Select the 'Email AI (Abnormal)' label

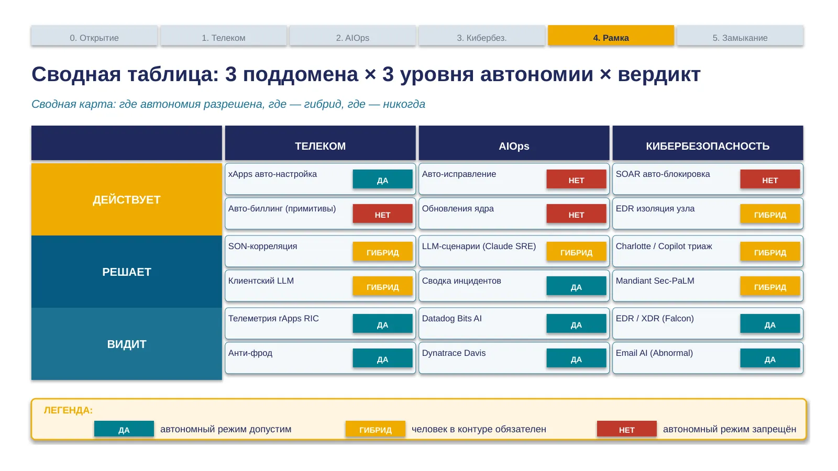pyautogui.click(x=654, y=353)
